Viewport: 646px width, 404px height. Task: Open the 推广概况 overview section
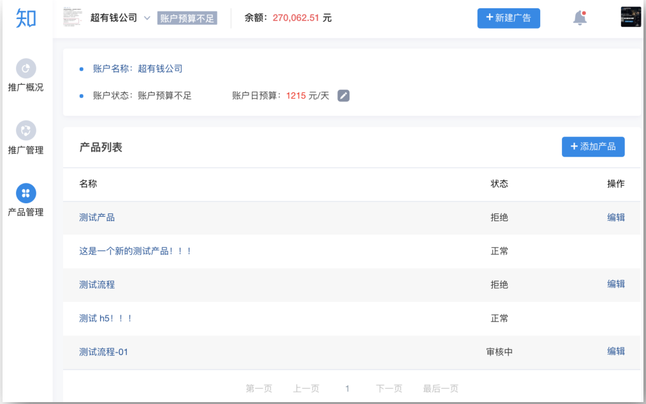pos(26,76)
